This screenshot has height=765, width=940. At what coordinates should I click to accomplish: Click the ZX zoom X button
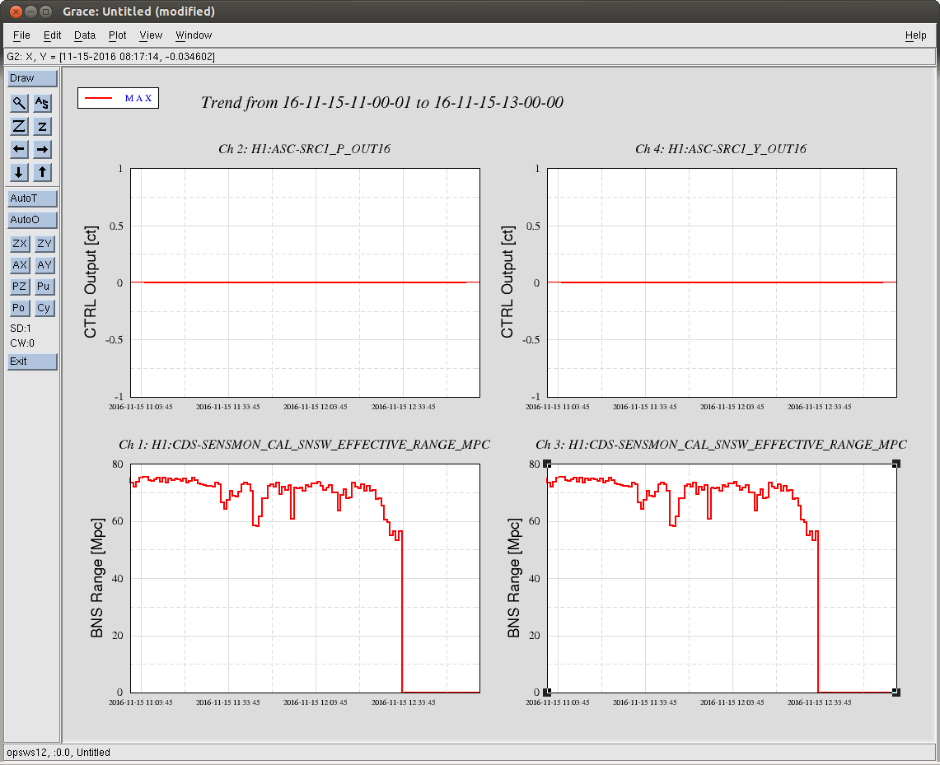(20, 244)
